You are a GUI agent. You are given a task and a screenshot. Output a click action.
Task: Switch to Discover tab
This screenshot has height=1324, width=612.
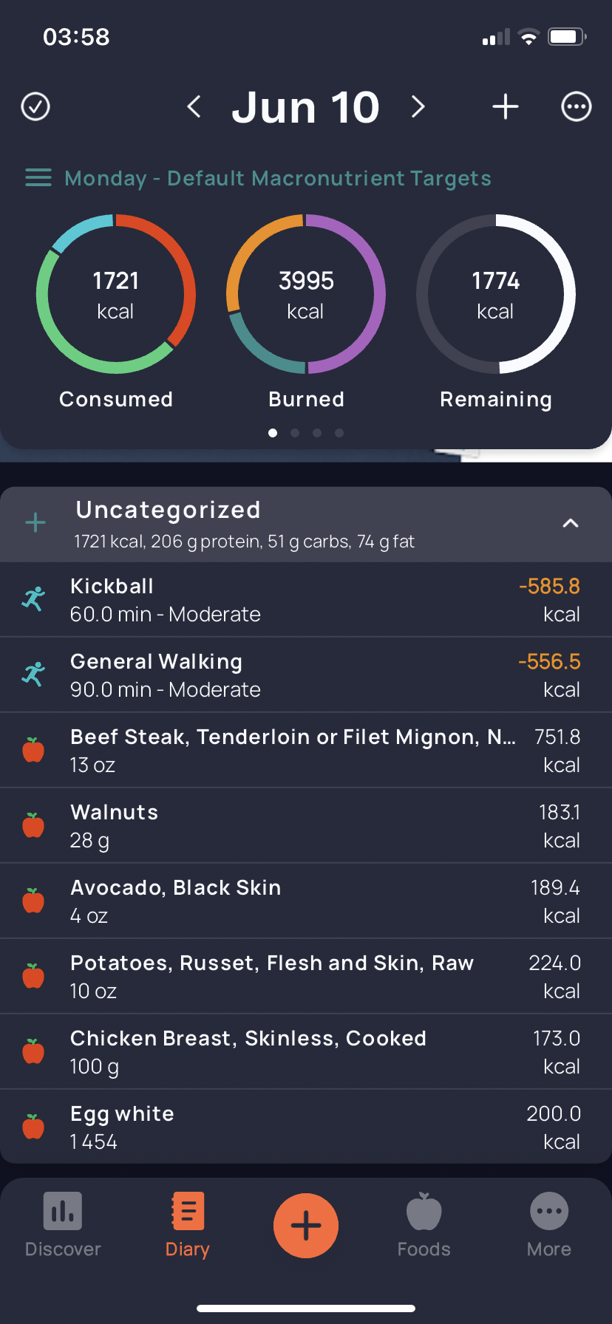63,1225
